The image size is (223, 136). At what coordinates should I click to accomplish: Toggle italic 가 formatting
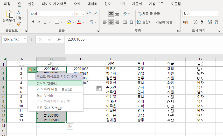click(39, 22)
